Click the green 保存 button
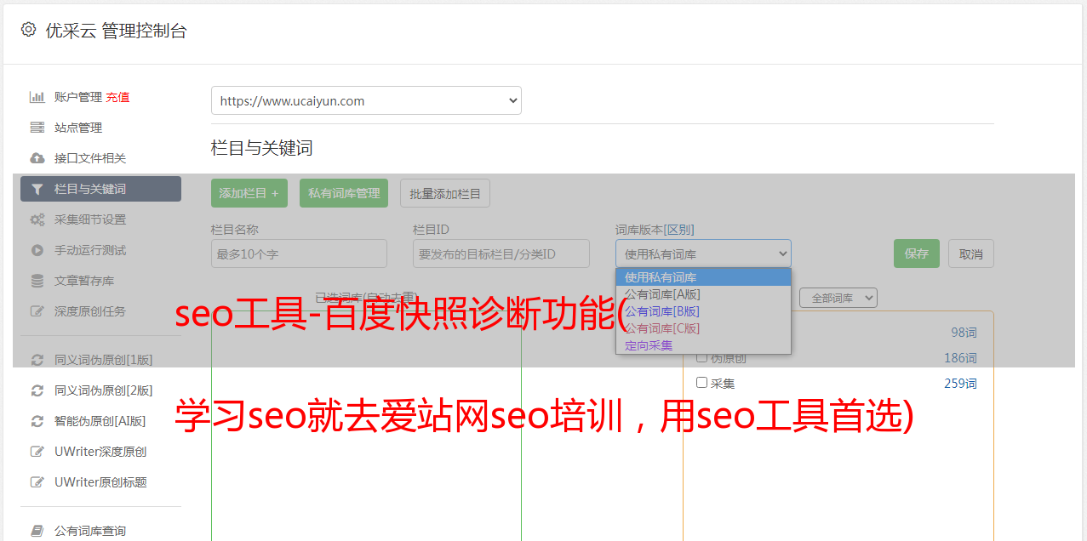 [917, 253]
